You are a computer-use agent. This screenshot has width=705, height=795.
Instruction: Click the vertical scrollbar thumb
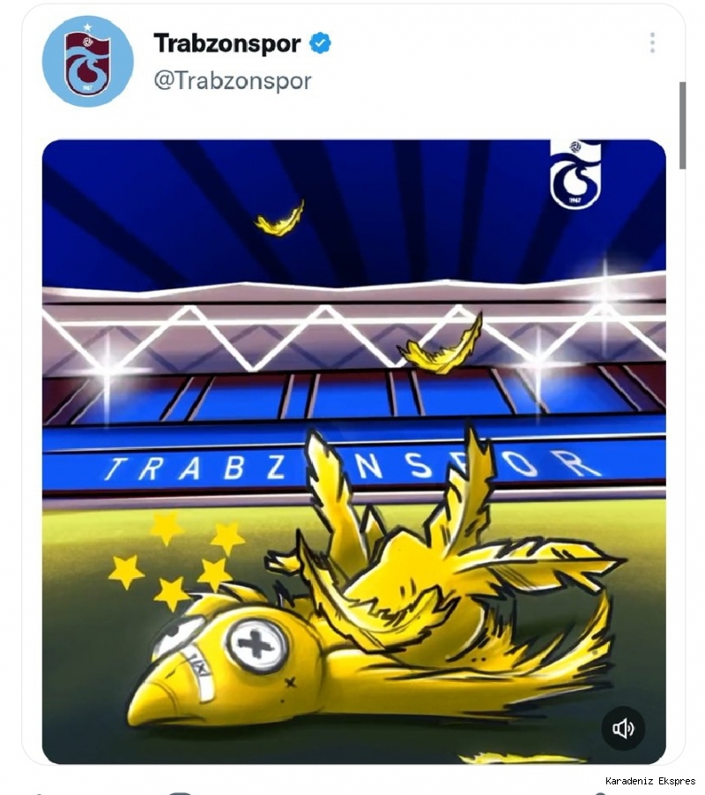pos(682,125)
